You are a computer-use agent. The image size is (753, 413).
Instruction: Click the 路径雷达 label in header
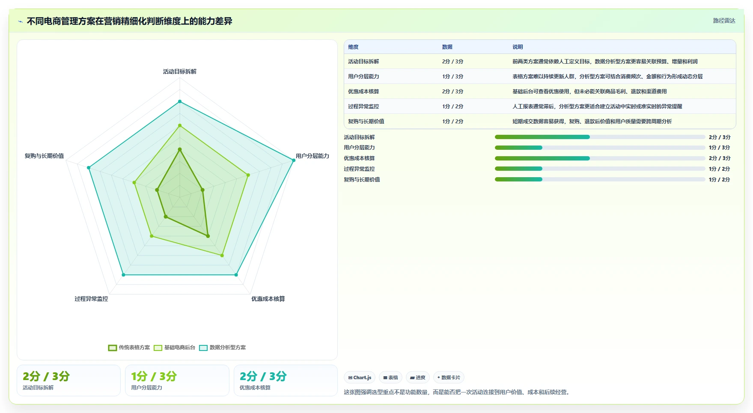tap(724, 21)
